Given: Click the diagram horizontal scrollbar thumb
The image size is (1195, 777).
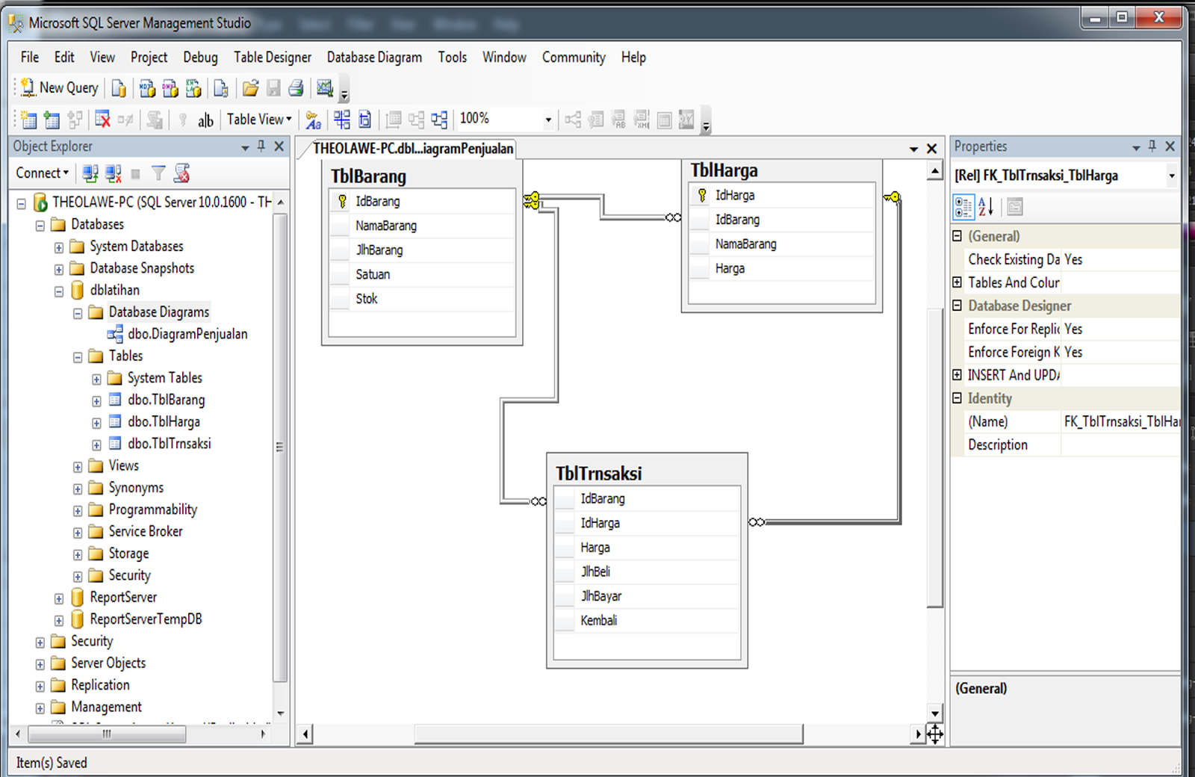Looking at the screenshot, I should click(x=609, y=734).
